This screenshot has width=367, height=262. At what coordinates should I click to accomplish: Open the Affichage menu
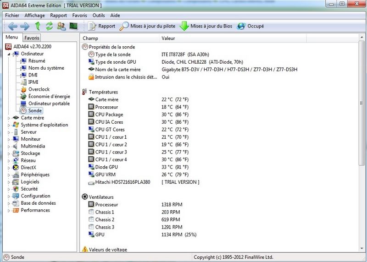pyautogui.click(x=35, y=16)
